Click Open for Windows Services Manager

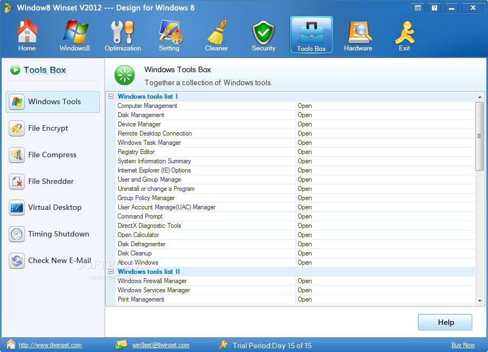tap(305, 290)
